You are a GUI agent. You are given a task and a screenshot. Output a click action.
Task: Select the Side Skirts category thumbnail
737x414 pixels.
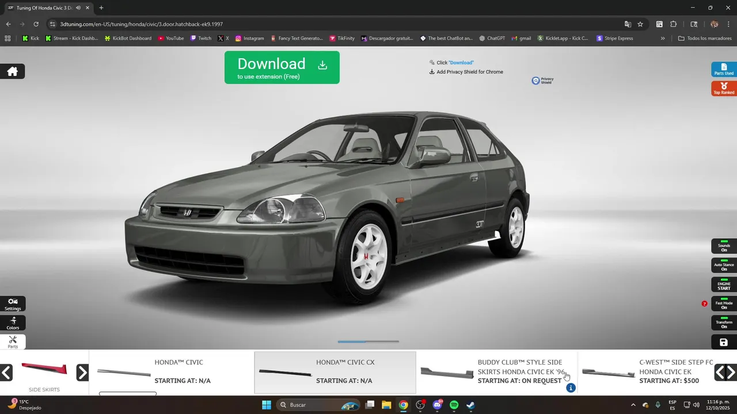tap(44, 373)
